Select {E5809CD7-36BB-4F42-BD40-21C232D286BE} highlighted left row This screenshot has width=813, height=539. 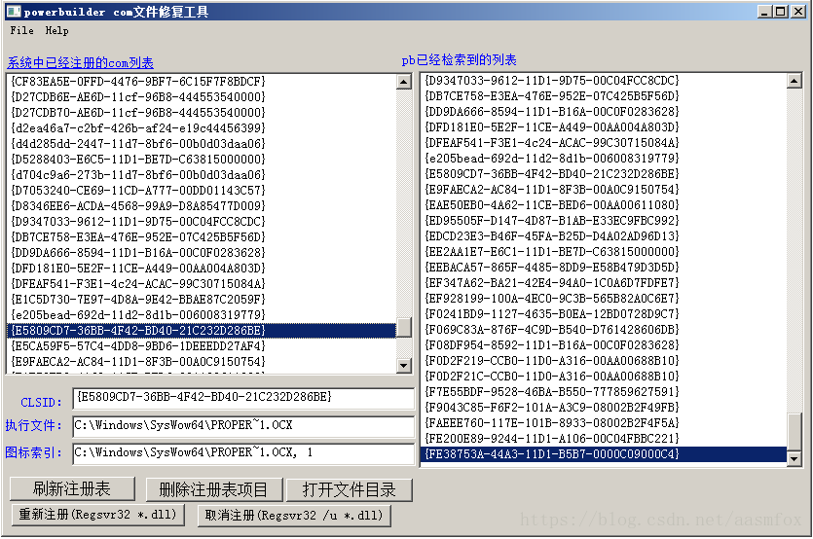pyautogui.click(x=202, y=330)
